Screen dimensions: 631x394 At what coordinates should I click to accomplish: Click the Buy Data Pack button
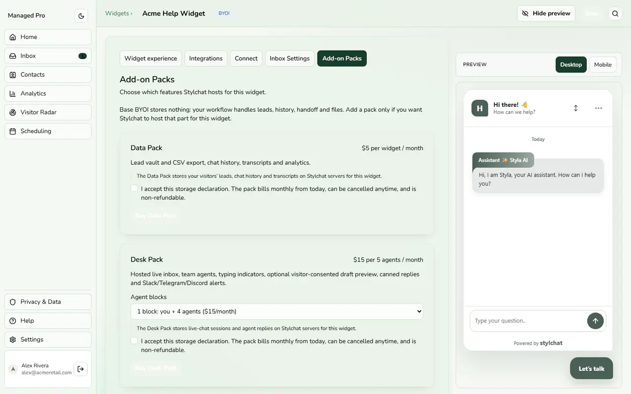(156, 215)
